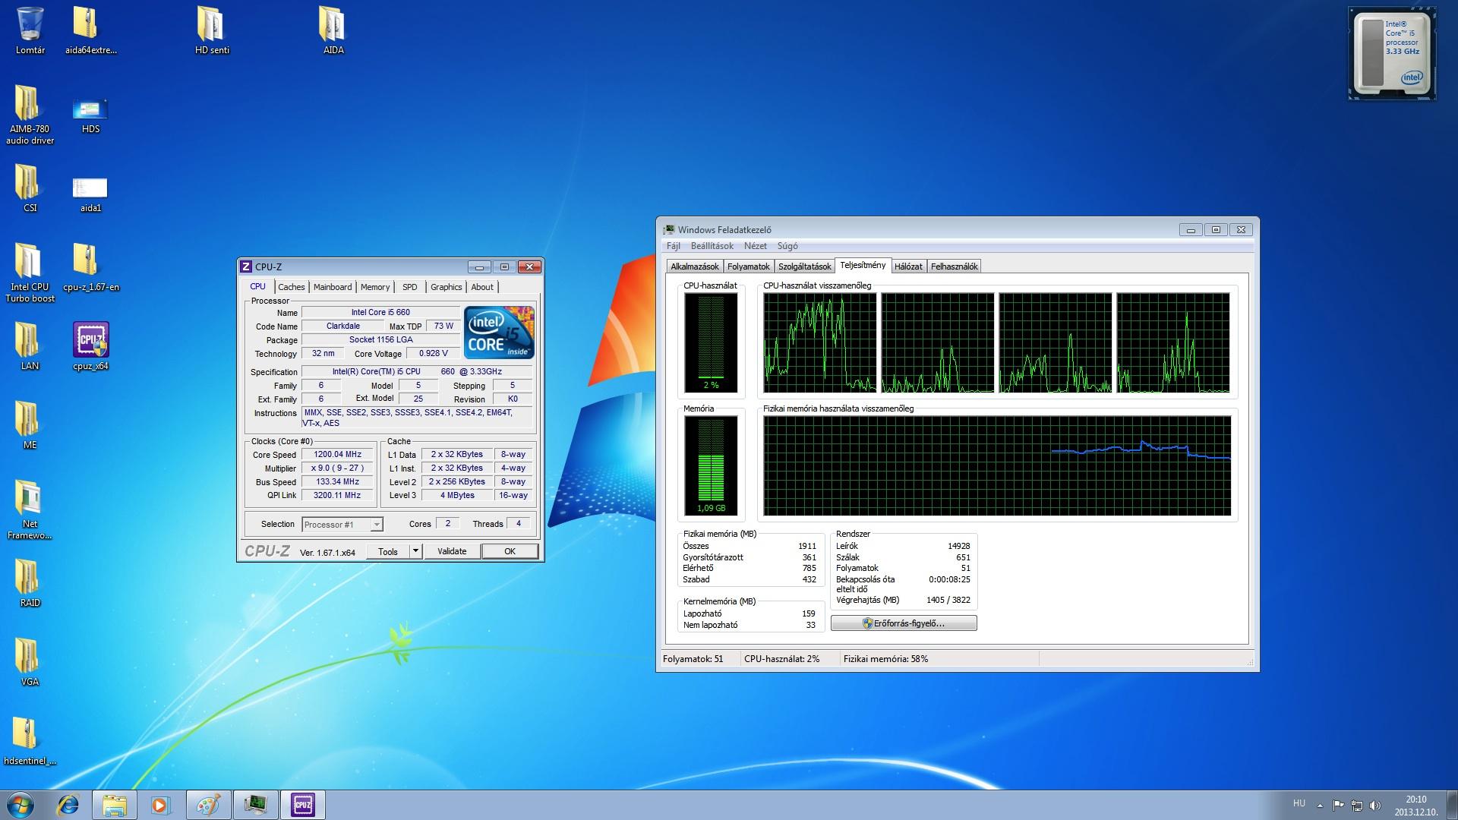Open Windows Media Player from the taskbar
This screenshot has height=820, width=1458.
[160, 804]
